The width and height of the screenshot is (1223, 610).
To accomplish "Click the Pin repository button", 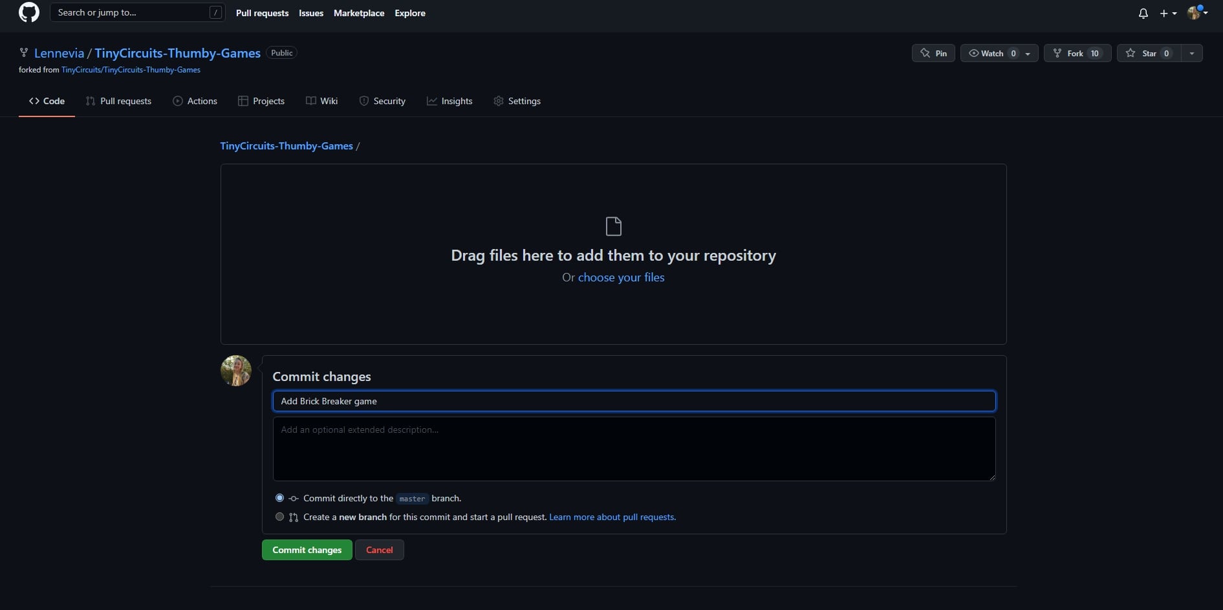I will (x=933, y=53).
